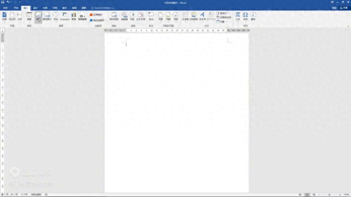This screenshot has width=351, height=197.
Task: Click the Online Pictures button
Action: [47, 16]
